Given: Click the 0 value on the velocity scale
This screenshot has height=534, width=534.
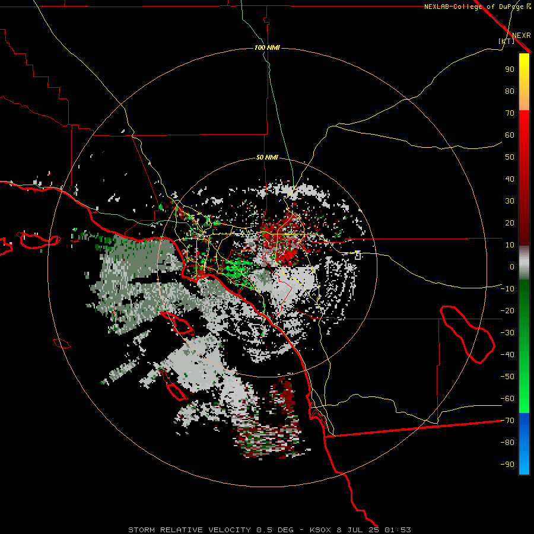Looking at the screenshot, I should click(512, 266).
